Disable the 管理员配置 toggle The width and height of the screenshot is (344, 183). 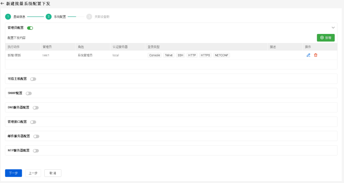pos(30,28)
